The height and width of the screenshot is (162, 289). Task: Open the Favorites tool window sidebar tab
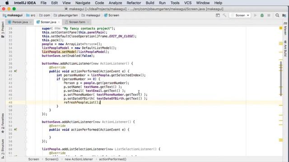pos(3,123)
